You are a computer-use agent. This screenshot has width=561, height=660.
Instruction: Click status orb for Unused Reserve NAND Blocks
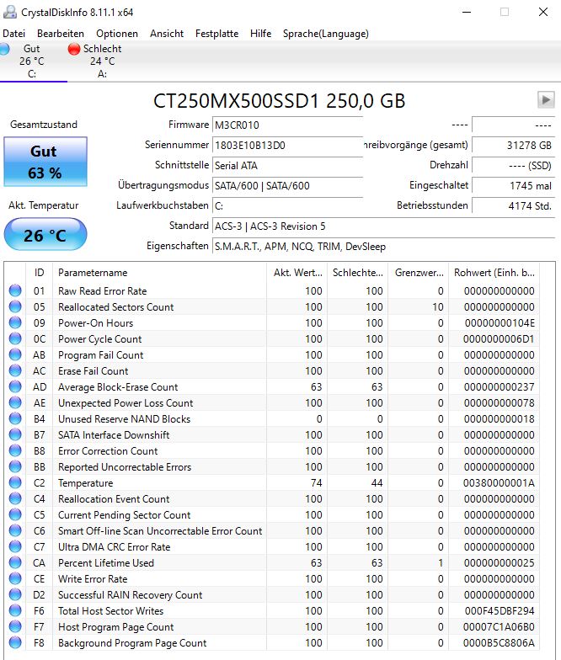(x=15, y=418)
